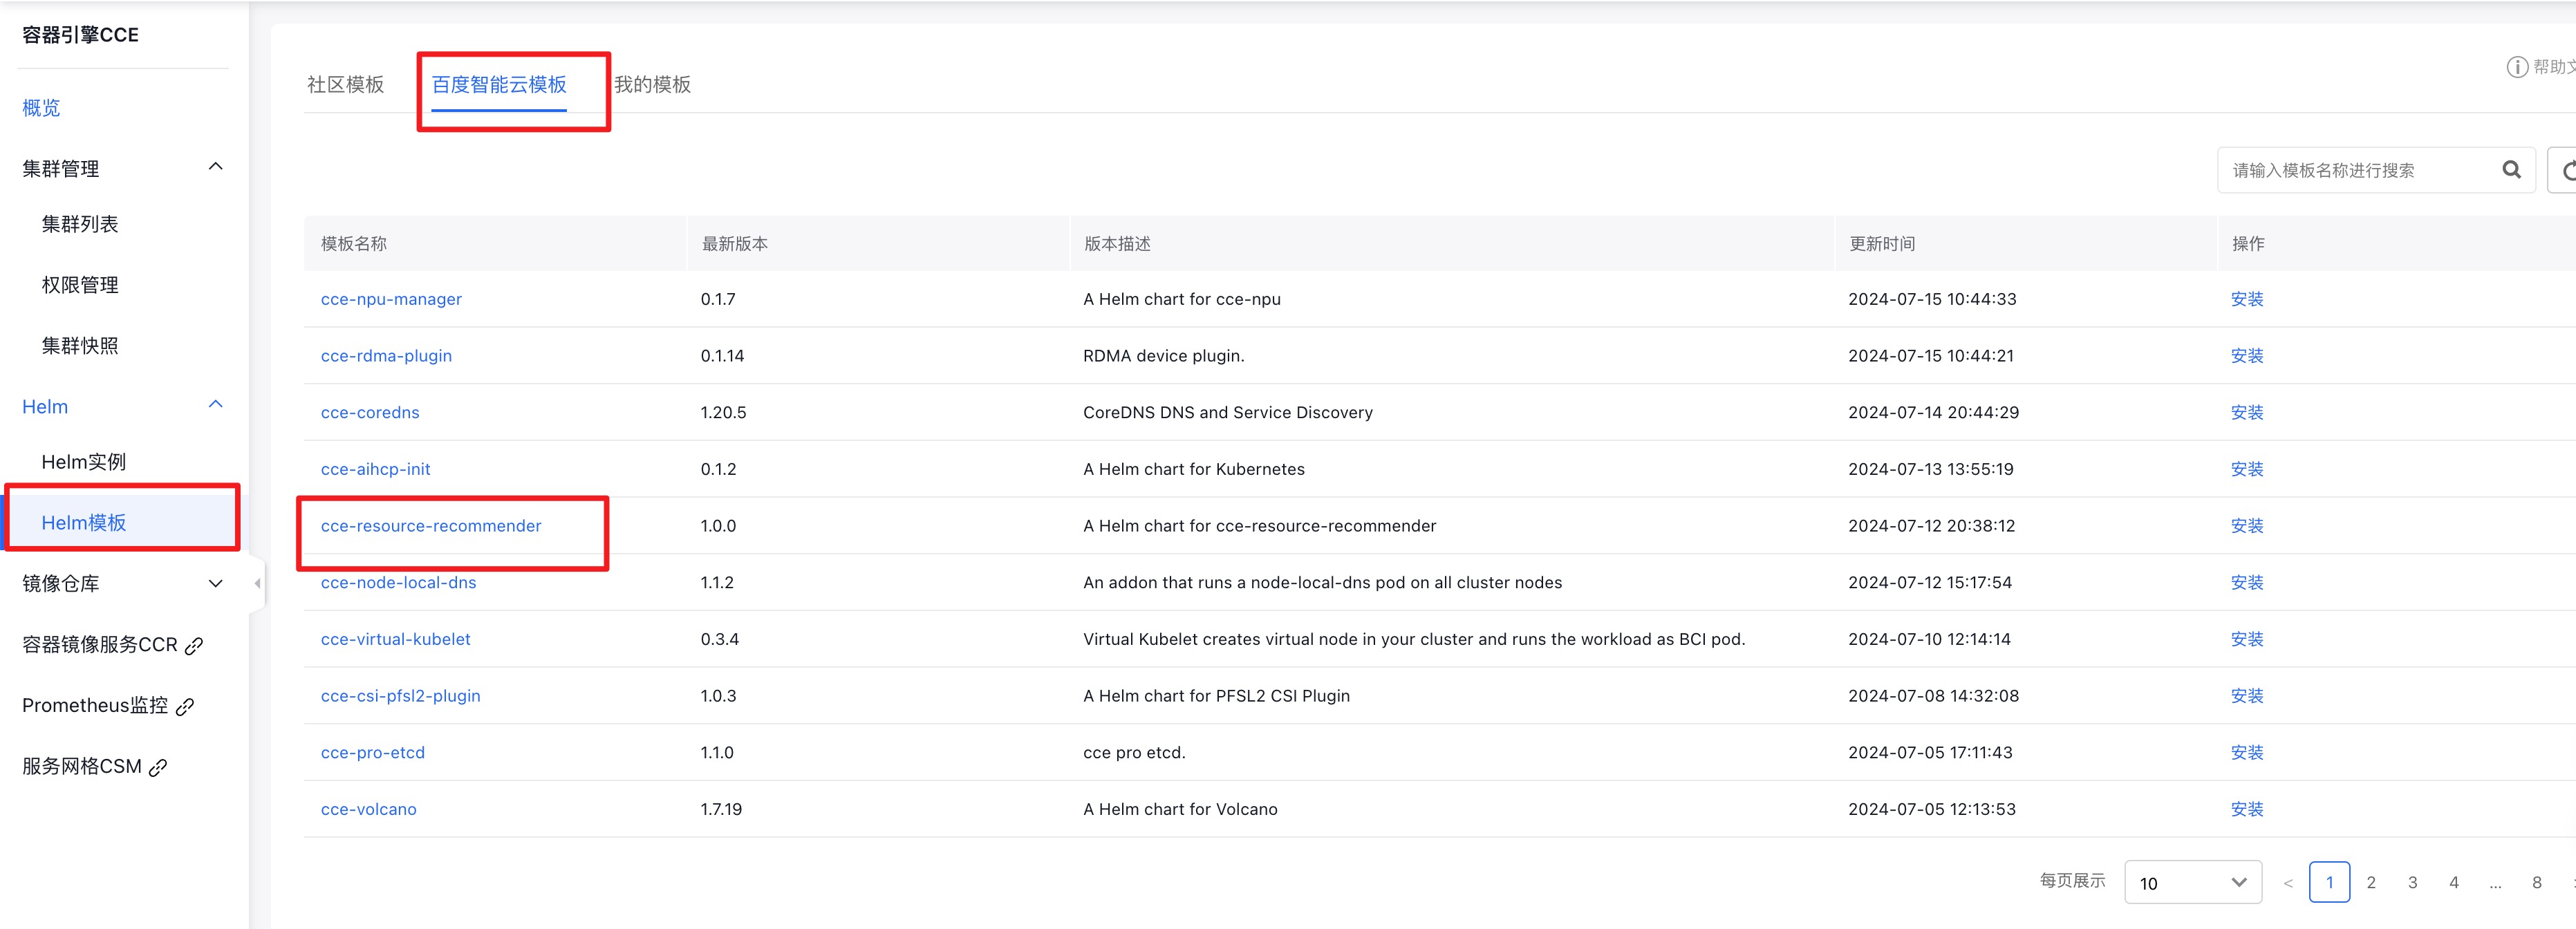Open 权限管理 in the sidebar

tap(80, 285)
